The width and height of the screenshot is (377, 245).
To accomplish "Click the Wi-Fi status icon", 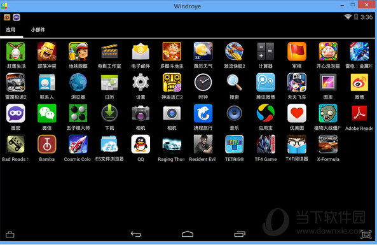I will tap(348, 17).
